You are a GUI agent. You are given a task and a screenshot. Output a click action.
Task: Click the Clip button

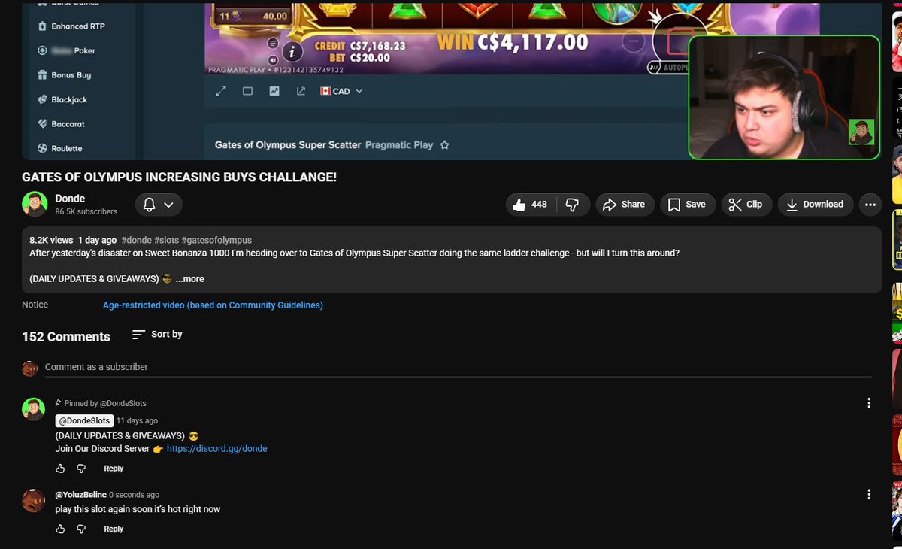(x=746, y=205)
